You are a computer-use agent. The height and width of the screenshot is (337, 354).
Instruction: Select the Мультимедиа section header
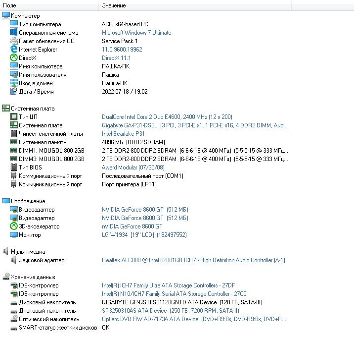[28, 252]
